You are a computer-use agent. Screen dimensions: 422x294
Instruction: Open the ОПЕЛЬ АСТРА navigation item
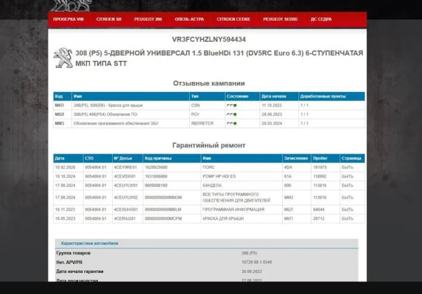[x=189, y=19]
